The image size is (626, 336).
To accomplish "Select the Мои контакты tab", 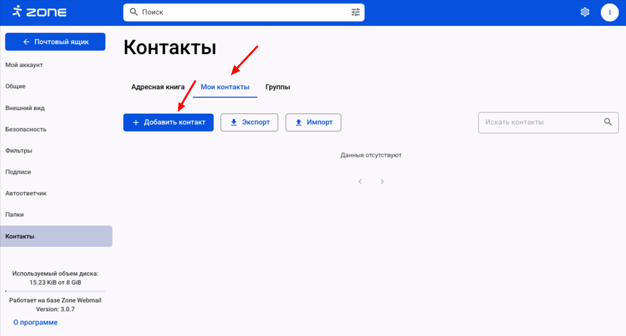I will pos(225,87).
